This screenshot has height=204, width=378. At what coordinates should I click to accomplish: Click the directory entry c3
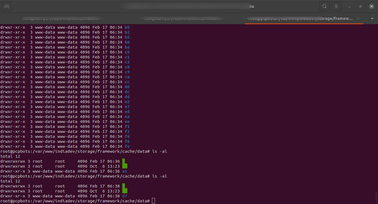[x=127, y=62]
